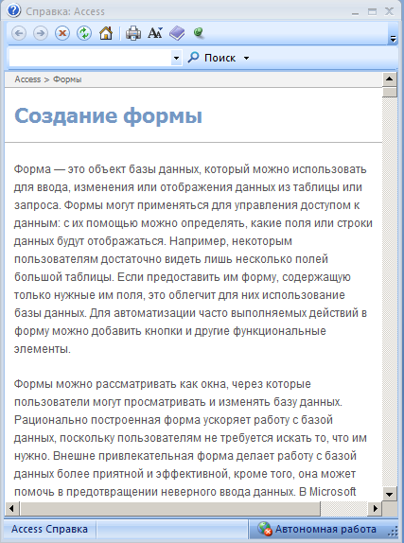
Task: Go back to the previous help topic
Action: pyautogui.click(x=19, y=34)
